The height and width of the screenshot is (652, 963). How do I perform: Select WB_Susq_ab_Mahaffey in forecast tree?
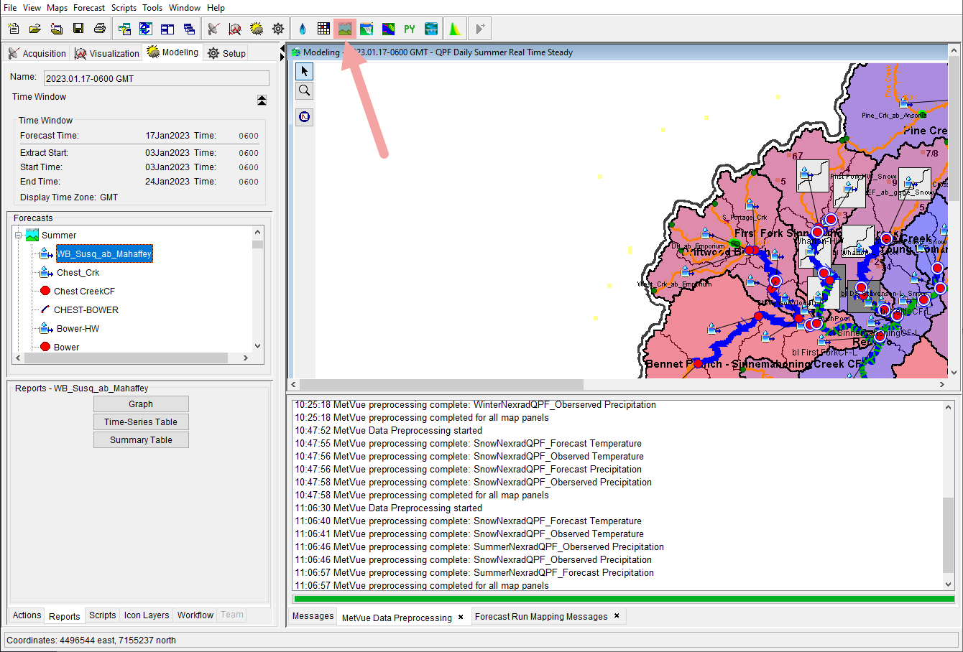point(104,254)
